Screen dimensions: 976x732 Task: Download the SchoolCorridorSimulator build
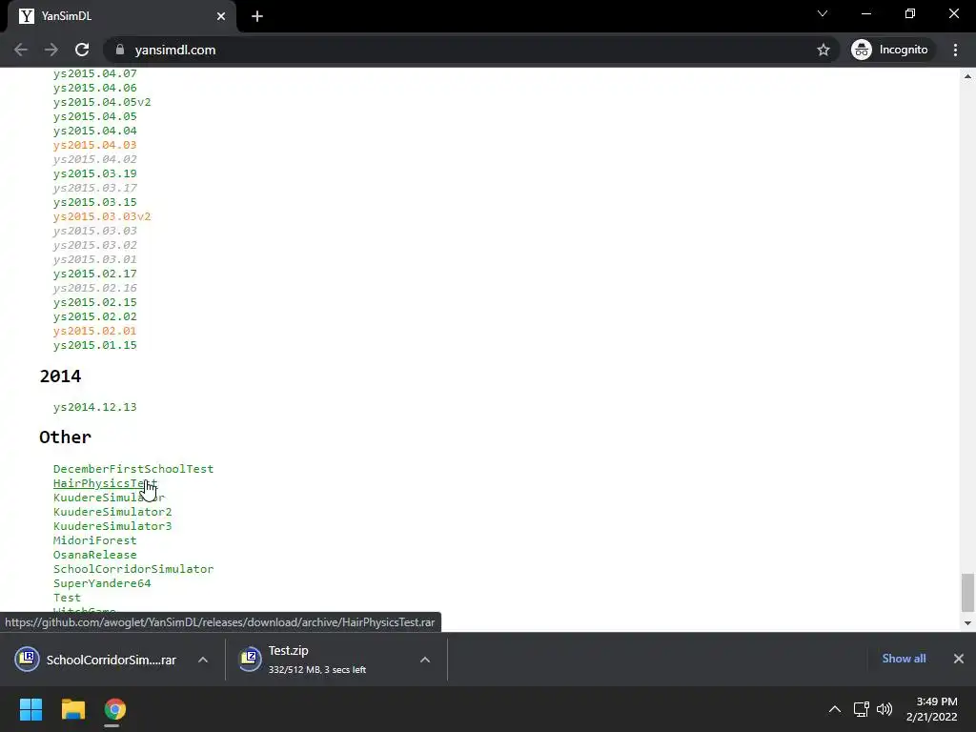(x=133, y=569)
